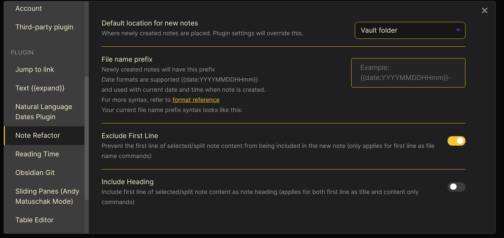The width and height of the screenshot is (504, 238).
Task: Select the Natural Language Dates Plugin entry
Action: [43, 111]
